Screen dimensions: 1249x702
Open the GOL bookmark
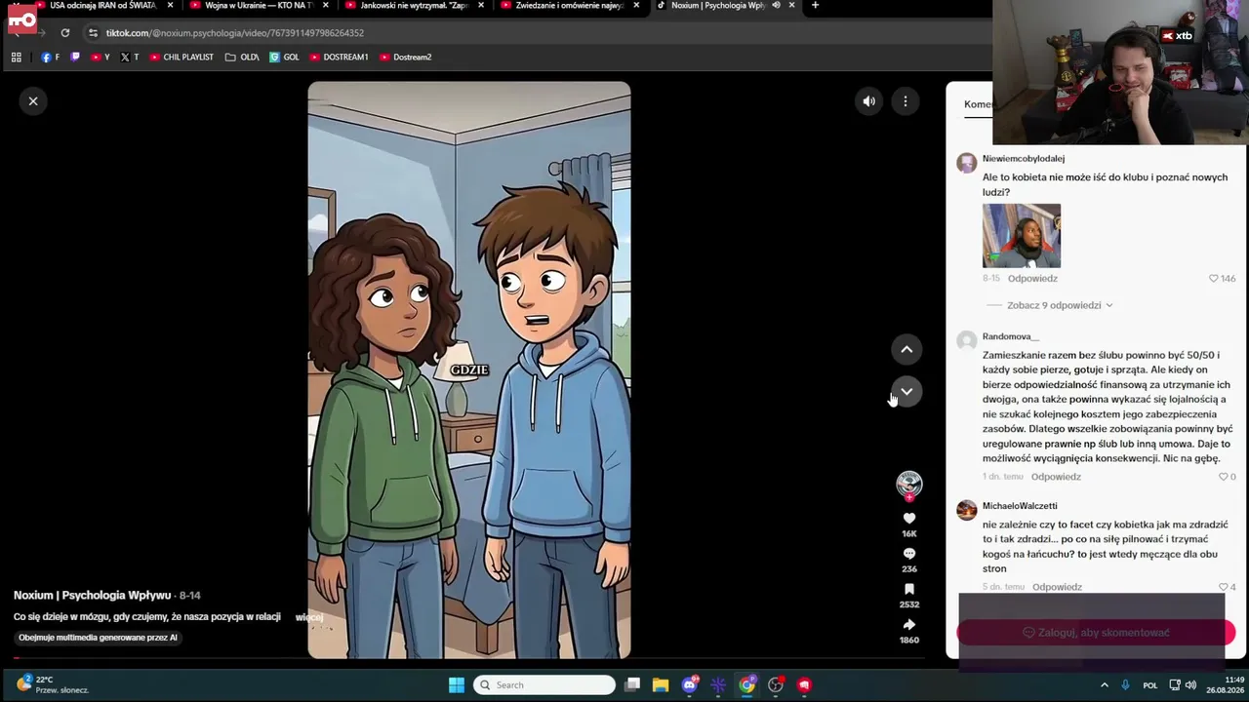click(x=284, y=58)
